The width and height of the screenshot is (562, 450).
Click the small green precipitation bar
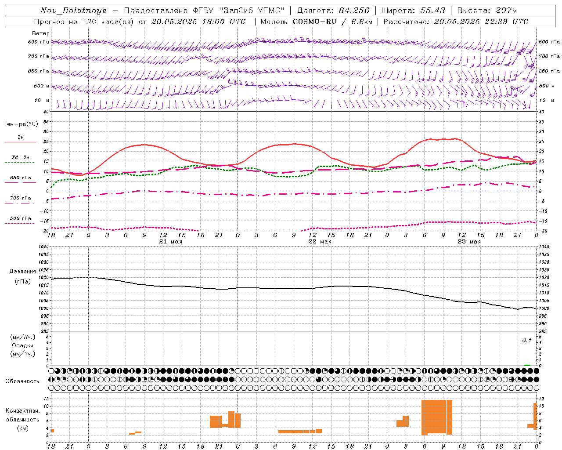(x=527, y=365)
